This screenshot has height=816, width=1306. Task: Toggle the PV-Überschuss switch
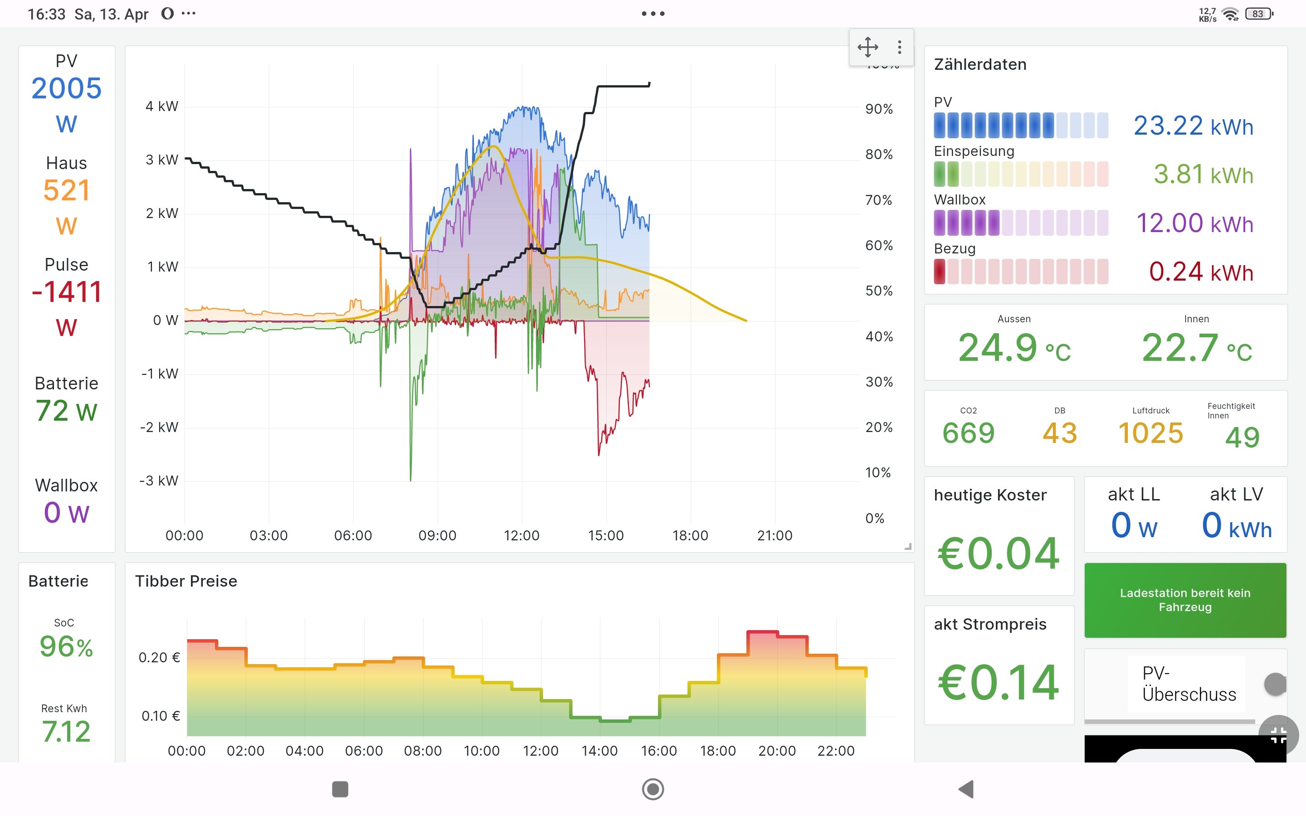(x=1275, y=684)
